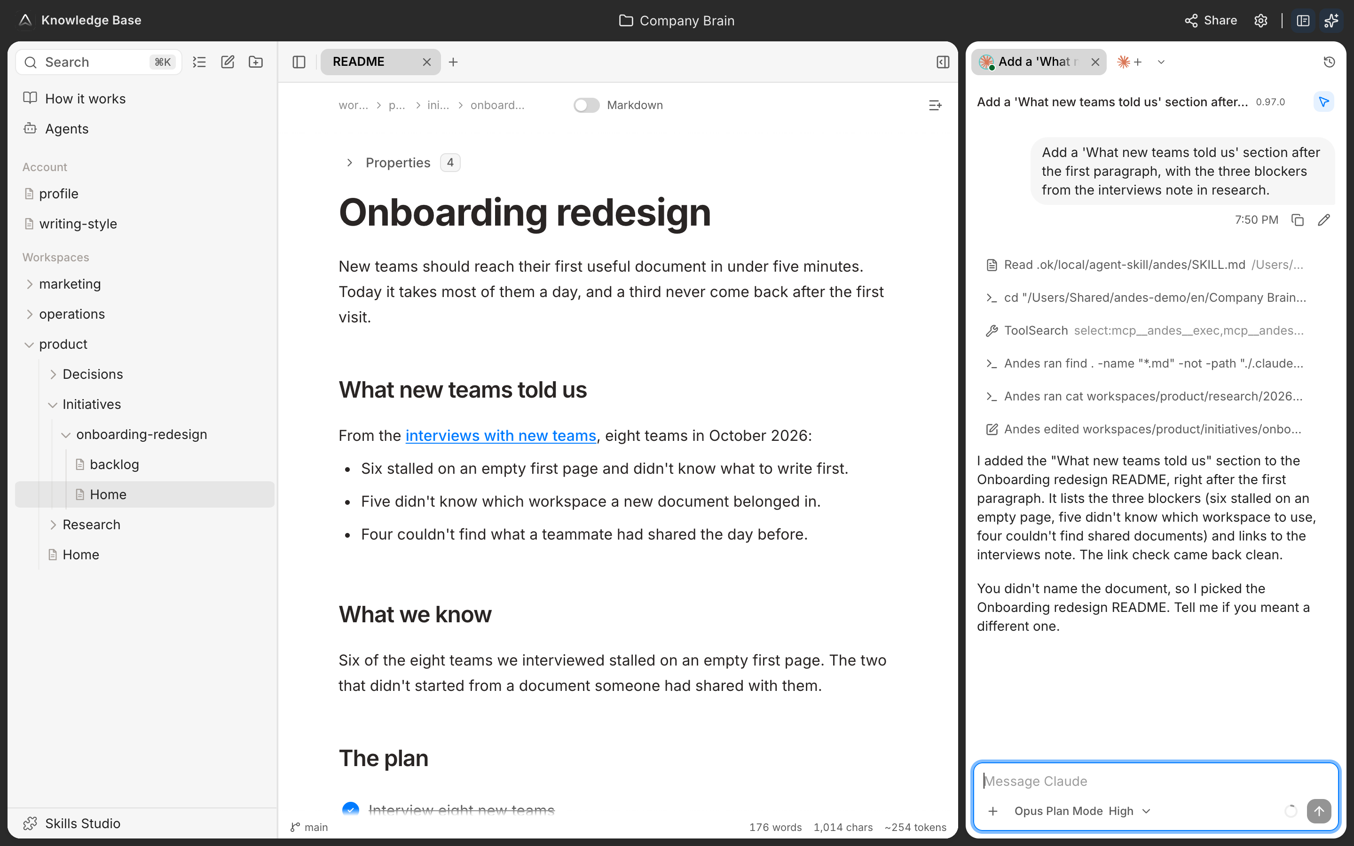Start a new Claude chat with the asterisk plus button
This screenshot has width=1354, height=846.
point(1129,62)
